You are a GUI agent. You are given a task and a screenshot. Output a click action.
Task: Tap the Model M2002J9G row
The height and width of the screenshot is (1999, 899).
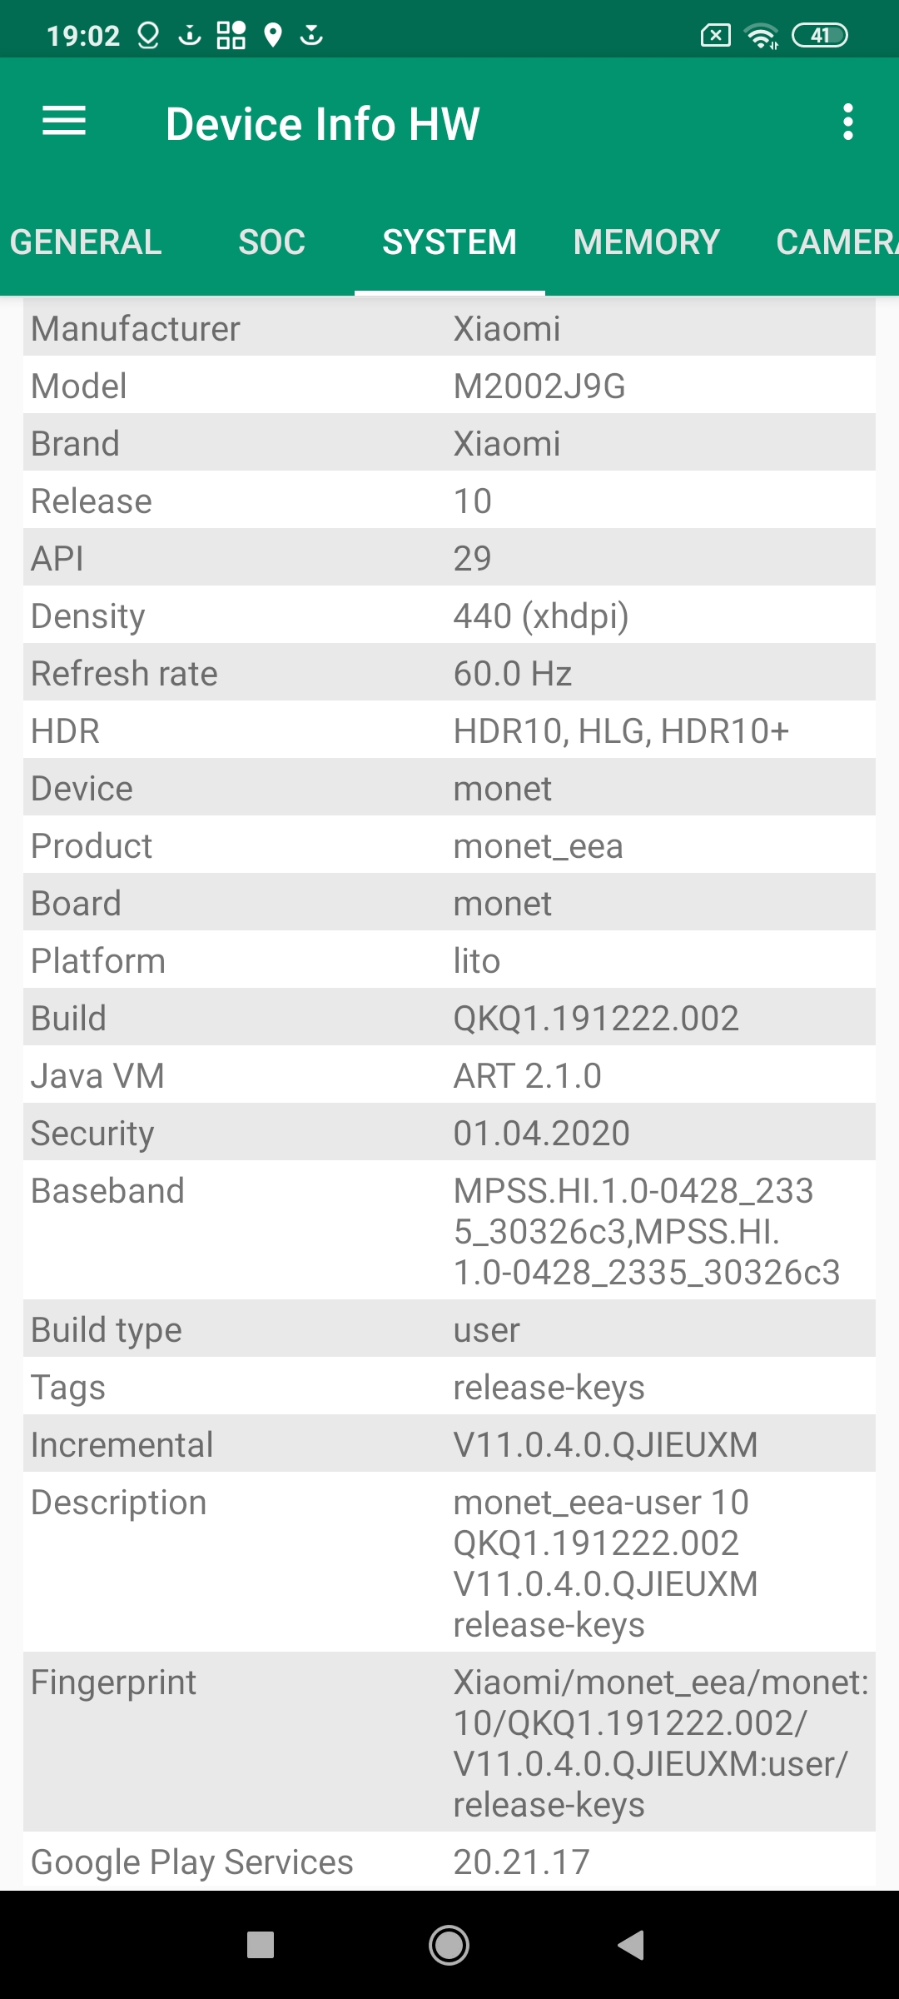(x=449, y=386)
